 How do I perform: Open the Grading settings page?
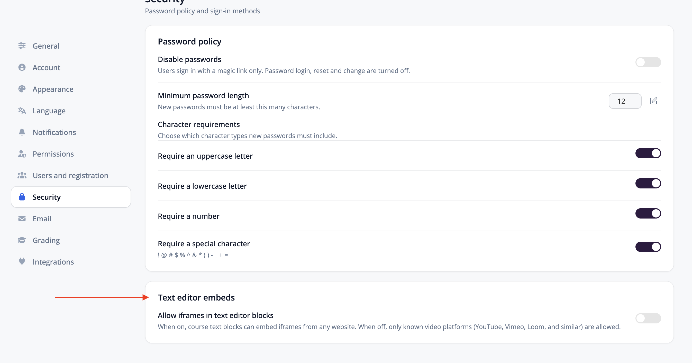[71, 240]
